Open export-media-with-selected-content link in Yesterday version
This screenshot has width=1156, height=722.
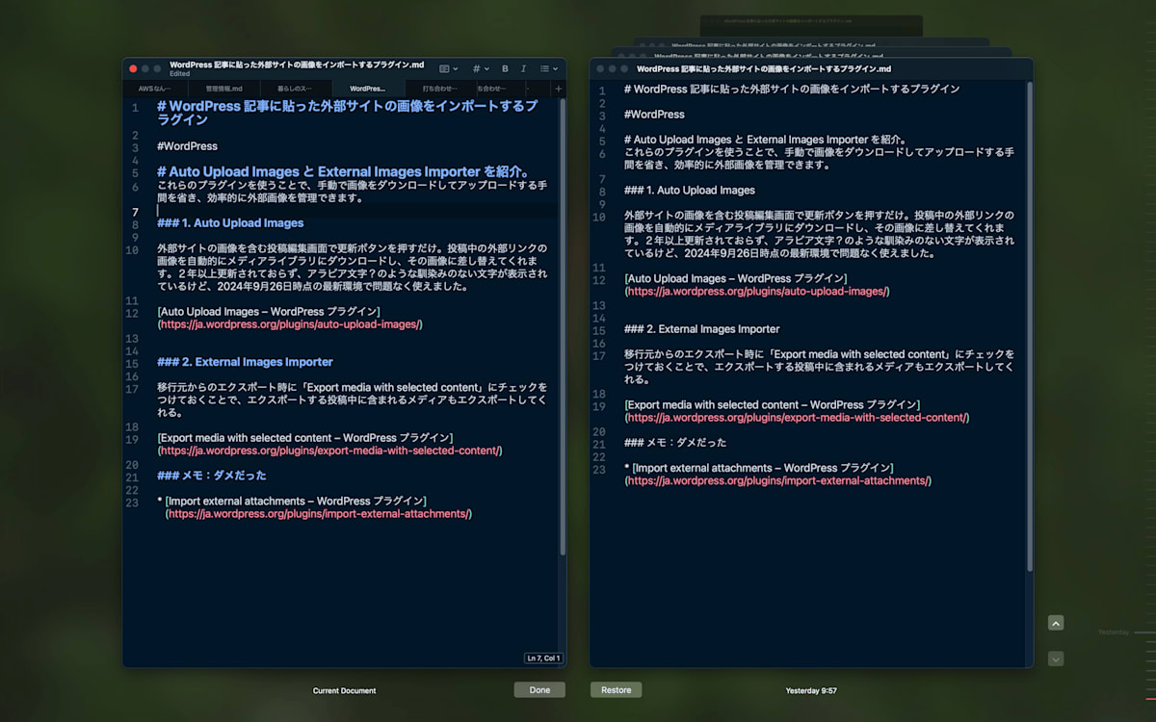pos(797,418)
